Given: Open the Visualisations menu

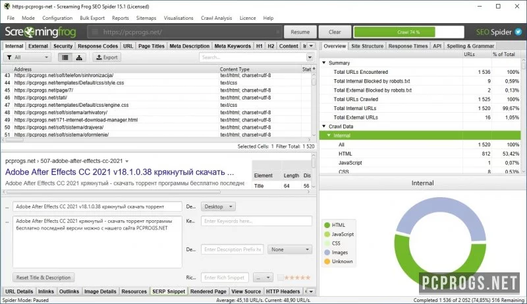Looking at the screenshot, I should (179, 18).
